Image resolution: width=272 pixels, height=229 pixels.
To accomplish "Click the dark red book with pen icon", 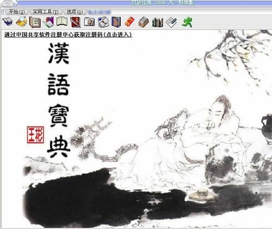I will click(76, 22).
